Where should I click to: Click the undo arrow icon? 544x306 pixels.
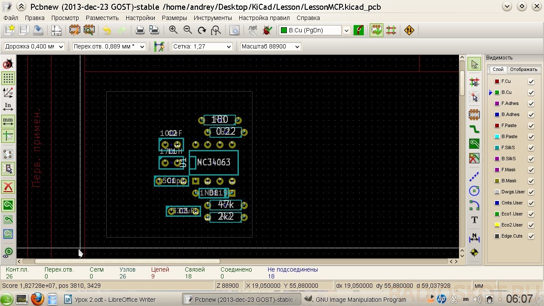(x=107, y=30)
